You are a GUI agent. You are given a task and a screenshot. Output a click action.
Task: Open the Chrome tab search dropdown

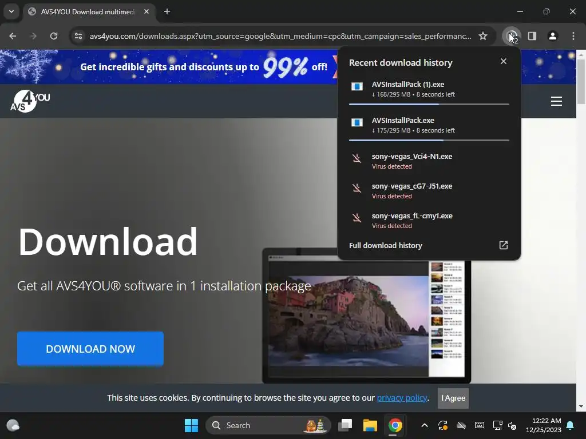coord(11,11)
